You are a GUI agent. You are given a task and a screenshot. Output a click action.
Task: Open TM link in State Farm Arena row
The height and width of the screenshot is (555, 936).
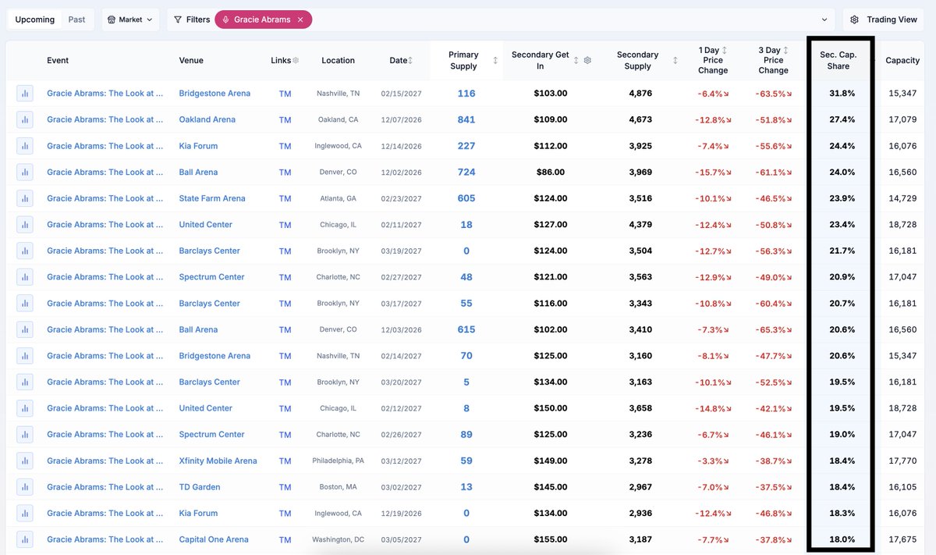click(x=285, y=199)
